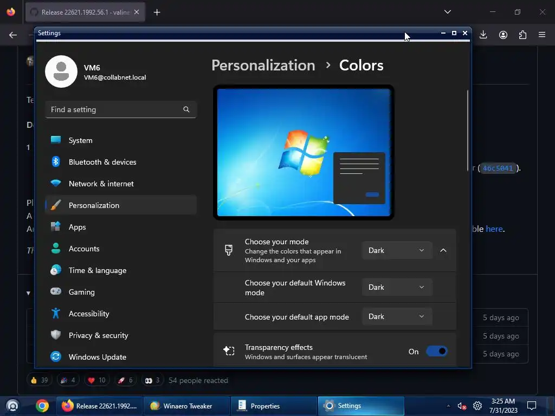
Task: Click the VM6@collabnet.local account text
Action: (x=115, y=77)
